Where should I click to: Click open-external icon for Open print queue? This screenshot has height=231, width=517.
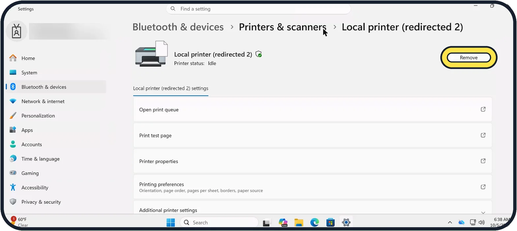tap(483, 109)
